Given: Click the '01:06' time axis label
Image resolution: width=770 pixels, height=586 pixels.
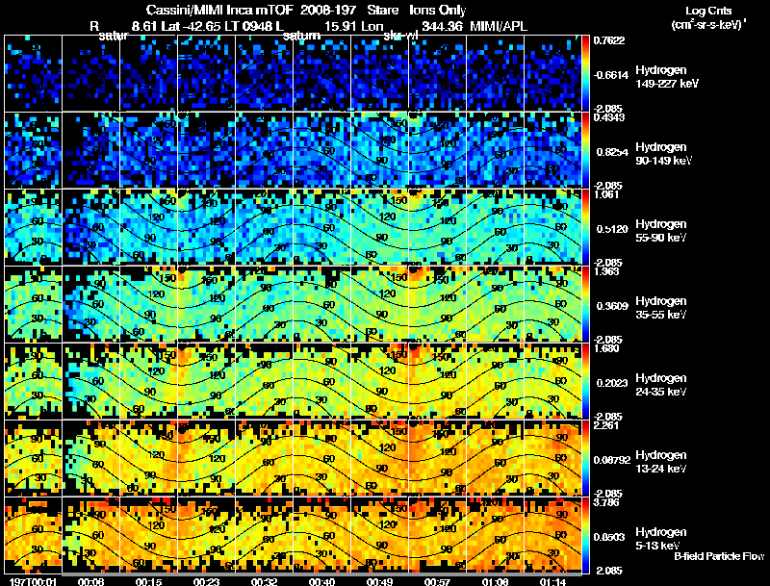Looking at the screenshot, I should [495, 582].
